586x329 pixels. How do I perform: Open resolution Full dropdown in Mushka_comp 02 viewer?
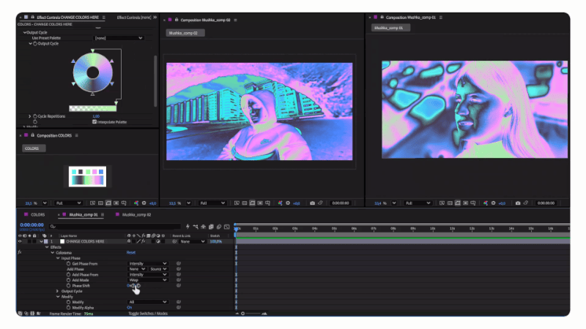point(212,203)
